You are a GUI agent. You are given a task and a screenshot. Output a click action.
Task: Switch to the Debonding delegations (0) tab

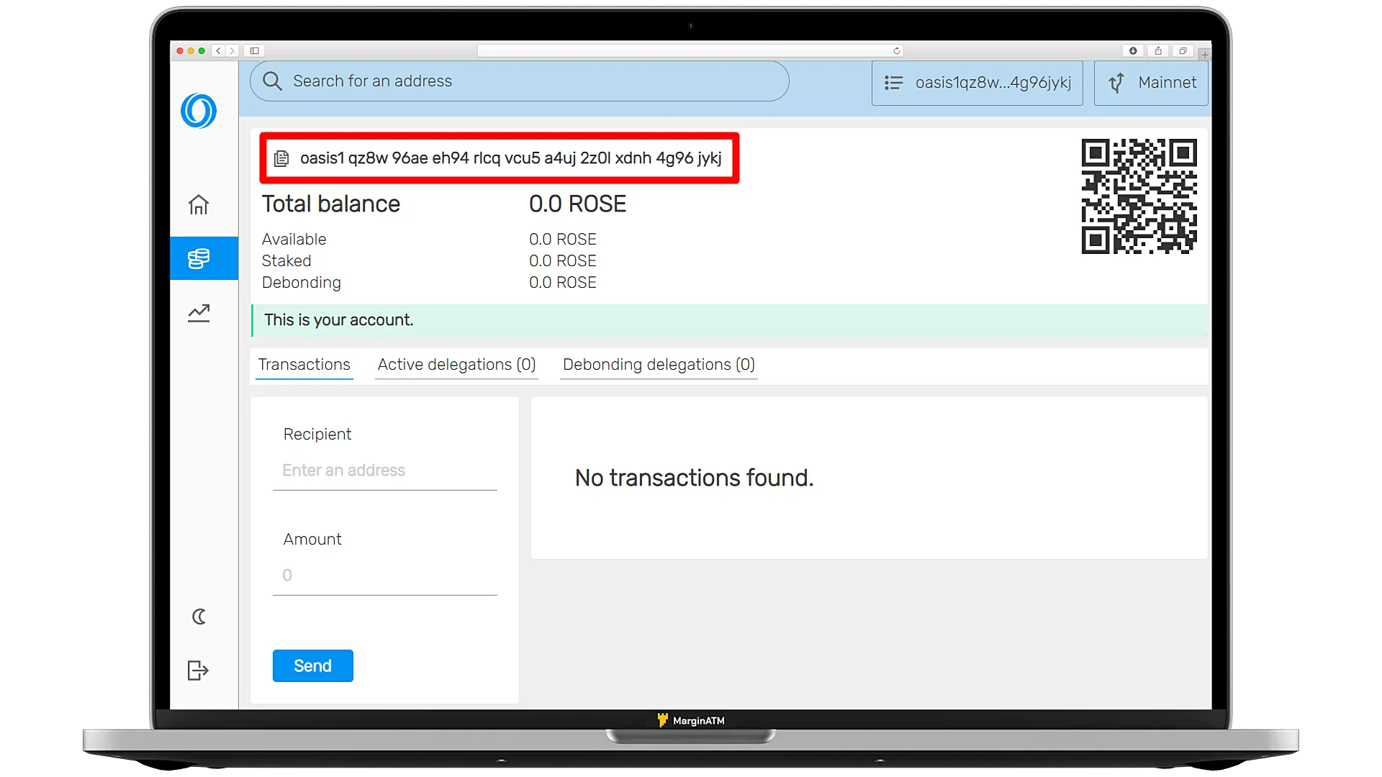[x=659, y=365]
